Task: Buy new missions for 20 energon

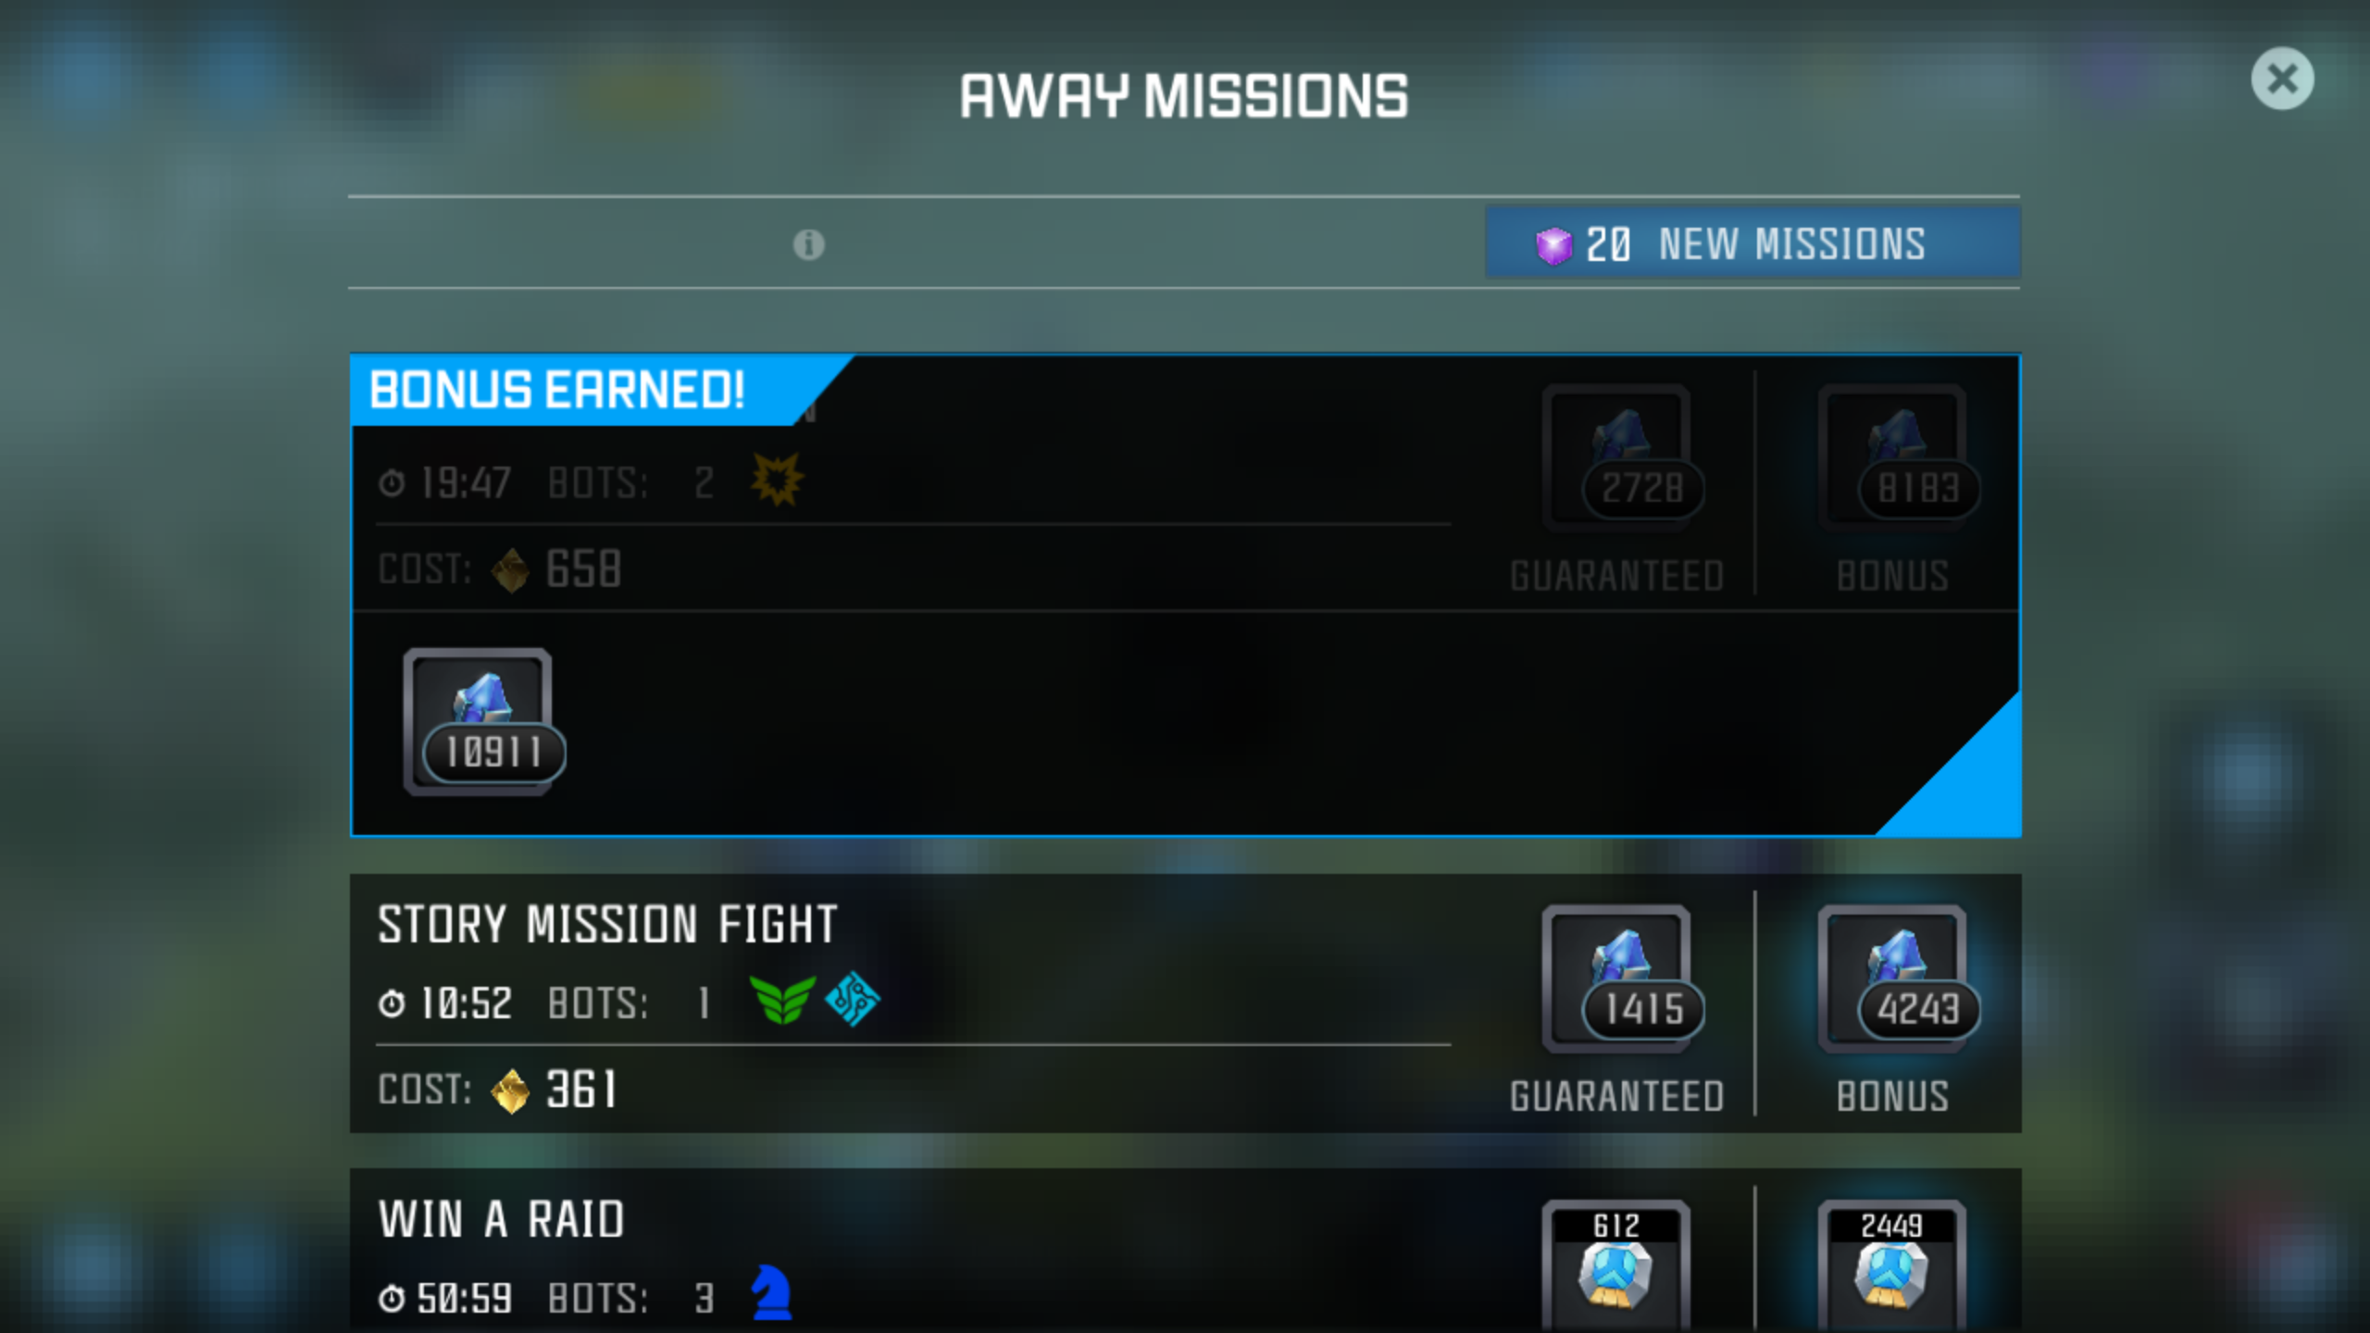Action: point(1753,243)
